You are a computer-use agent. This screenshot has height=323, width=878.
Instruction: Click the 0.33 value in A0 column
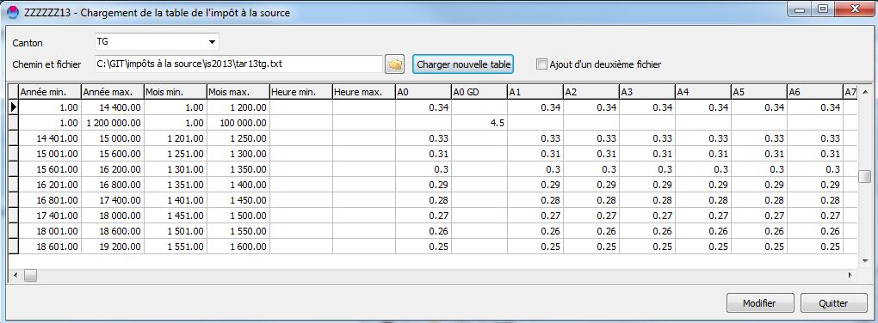pyautogui.click(x=423, y=138)
